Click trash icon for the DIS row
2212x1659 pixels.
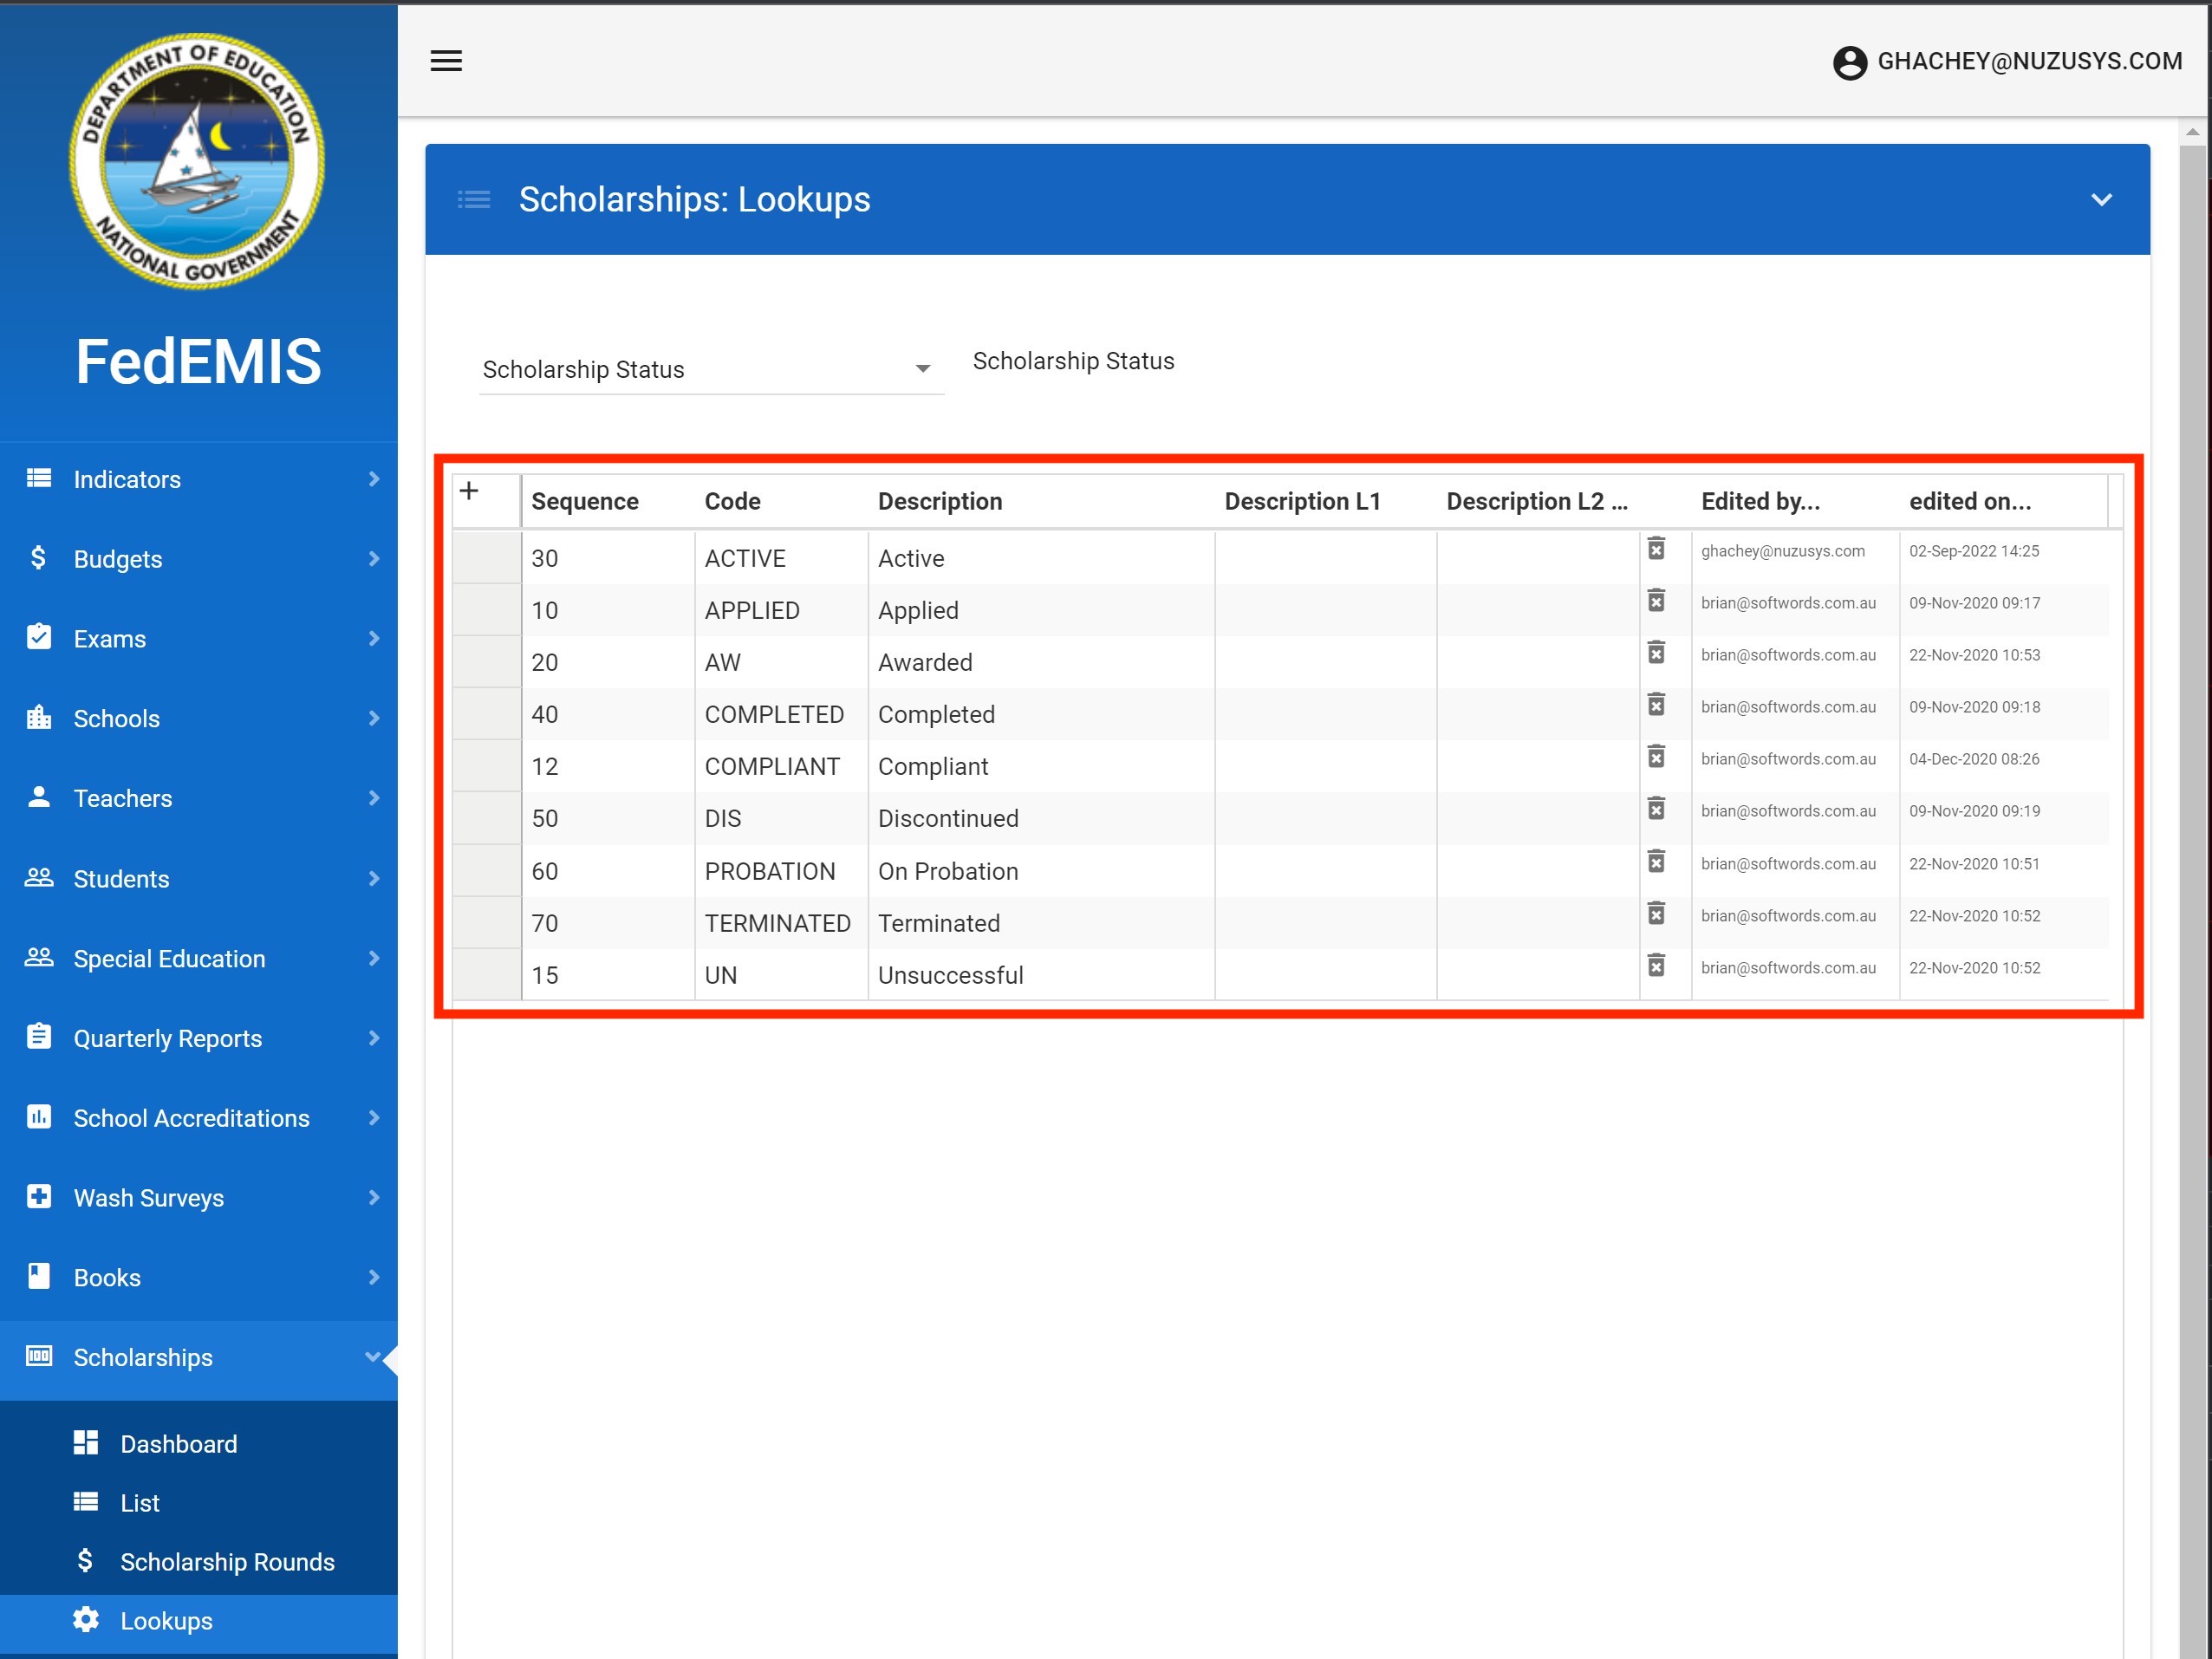point(1656,809)
